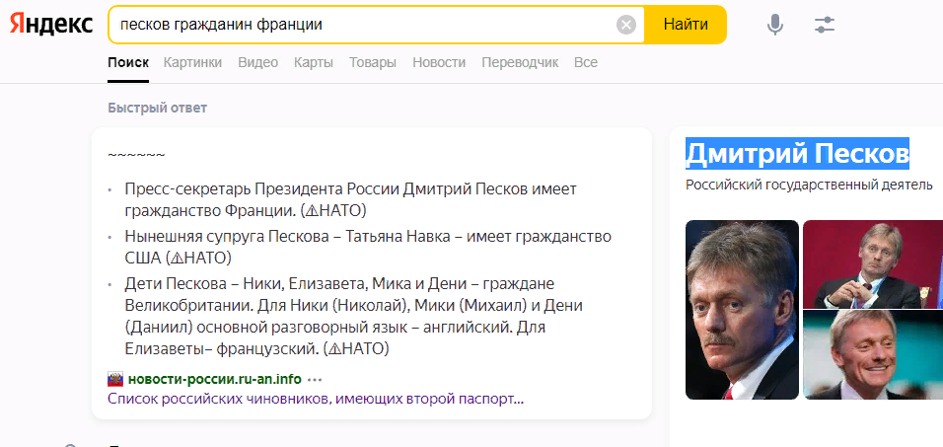The height and width of the screenshot is (447, 943).
Task: Activate voice search microphone icon
Action: 775,25
